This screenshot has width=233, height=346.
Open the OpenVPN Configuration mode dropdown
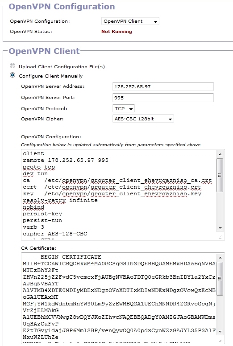click(130, 21)
